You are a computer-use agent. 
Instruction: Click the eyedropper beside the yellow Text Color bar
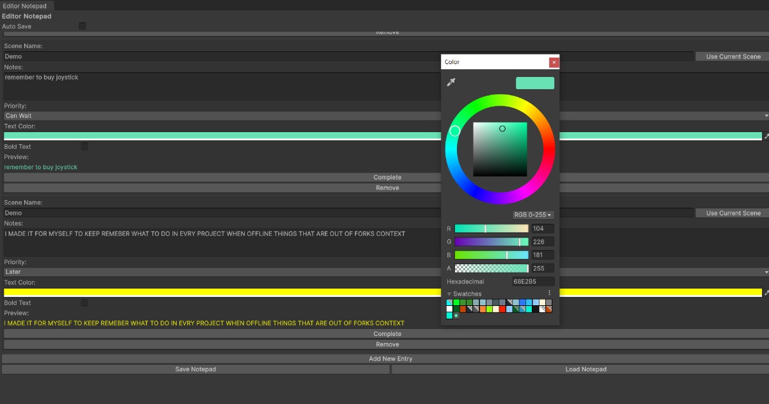click(x=765, y=292)
